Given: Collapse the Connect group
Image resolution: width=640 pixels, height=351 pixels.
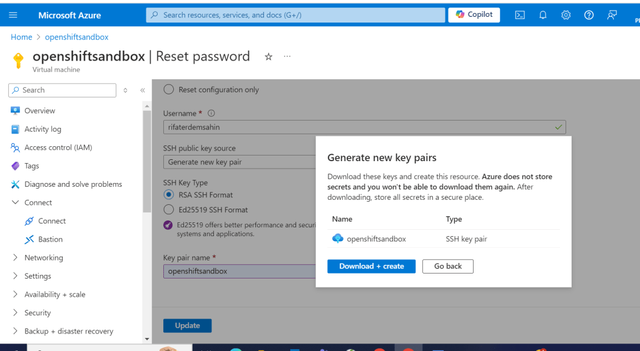Looking at the screenshot, I should coord(15,202).
